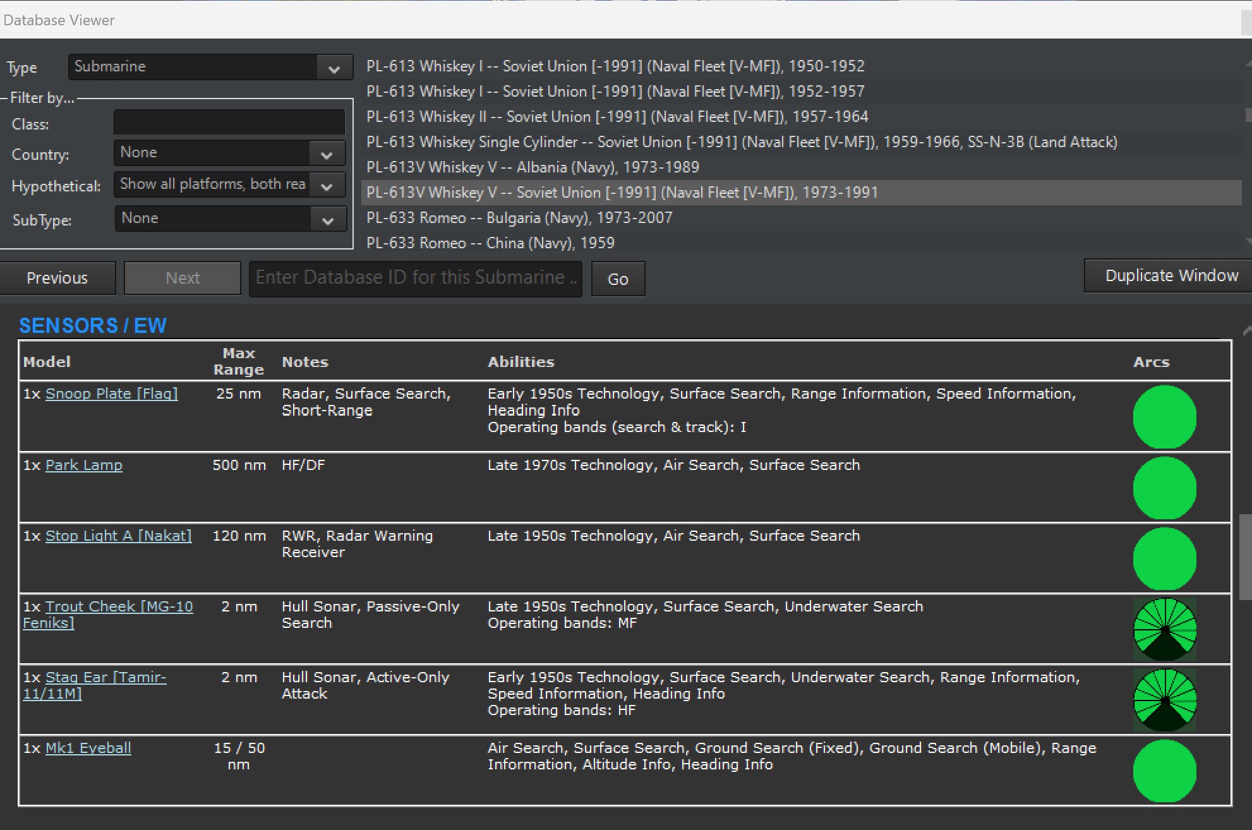This screenshot has height=830, width=1252.
Task: Select PL-613 Whiskey II list entry
Action: click(617, 117)
